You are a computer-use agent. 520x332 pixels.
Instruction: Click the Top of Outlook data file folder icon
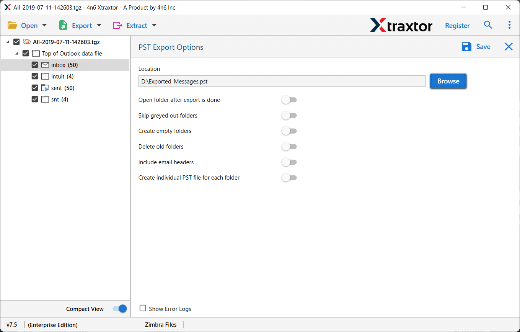(x=36, y=54)
